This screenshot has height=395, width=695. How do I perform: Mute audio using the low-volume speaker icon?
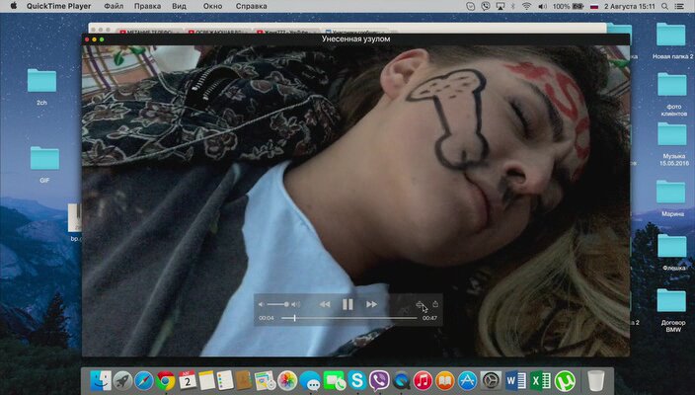[263, 304]
